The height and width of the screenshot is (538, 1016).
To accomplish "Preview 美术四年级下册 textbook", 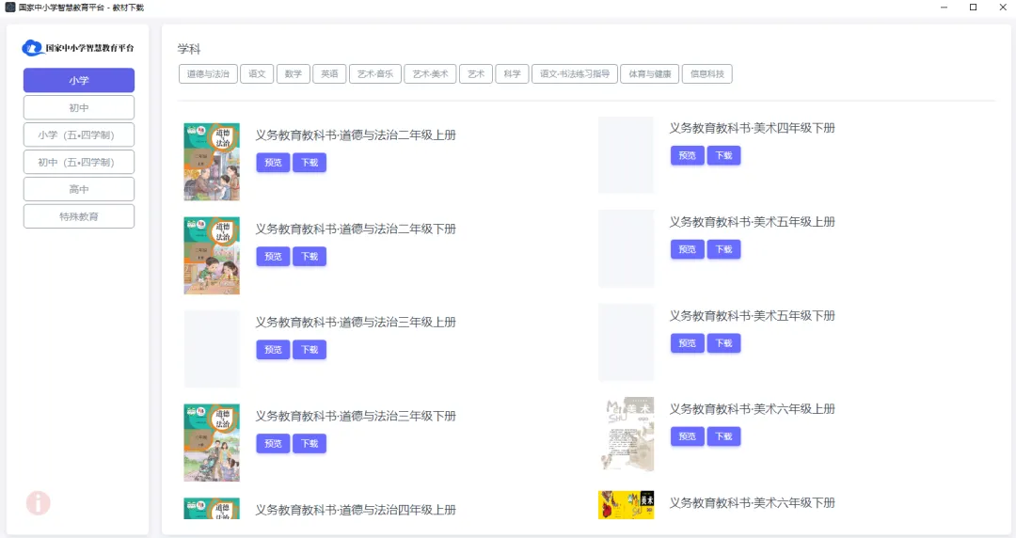I will (x=688, y=155).
